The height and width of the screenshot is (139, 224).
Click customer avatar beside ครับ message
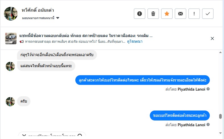[10, 102]
